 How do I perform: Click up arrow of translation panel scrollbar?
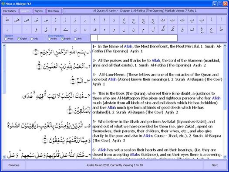225,46
